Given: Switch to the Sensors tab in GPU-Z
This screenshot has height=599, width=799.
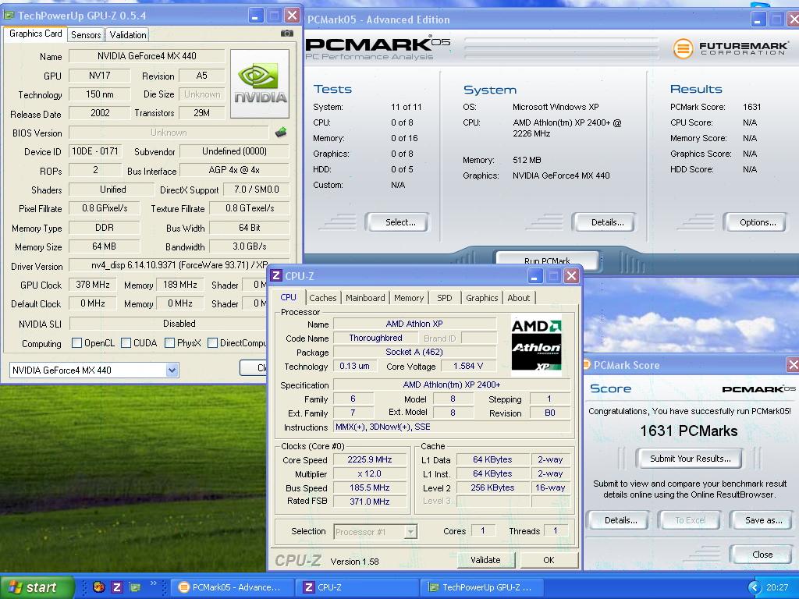Looking at the screenshot, I should coord(86,34).
